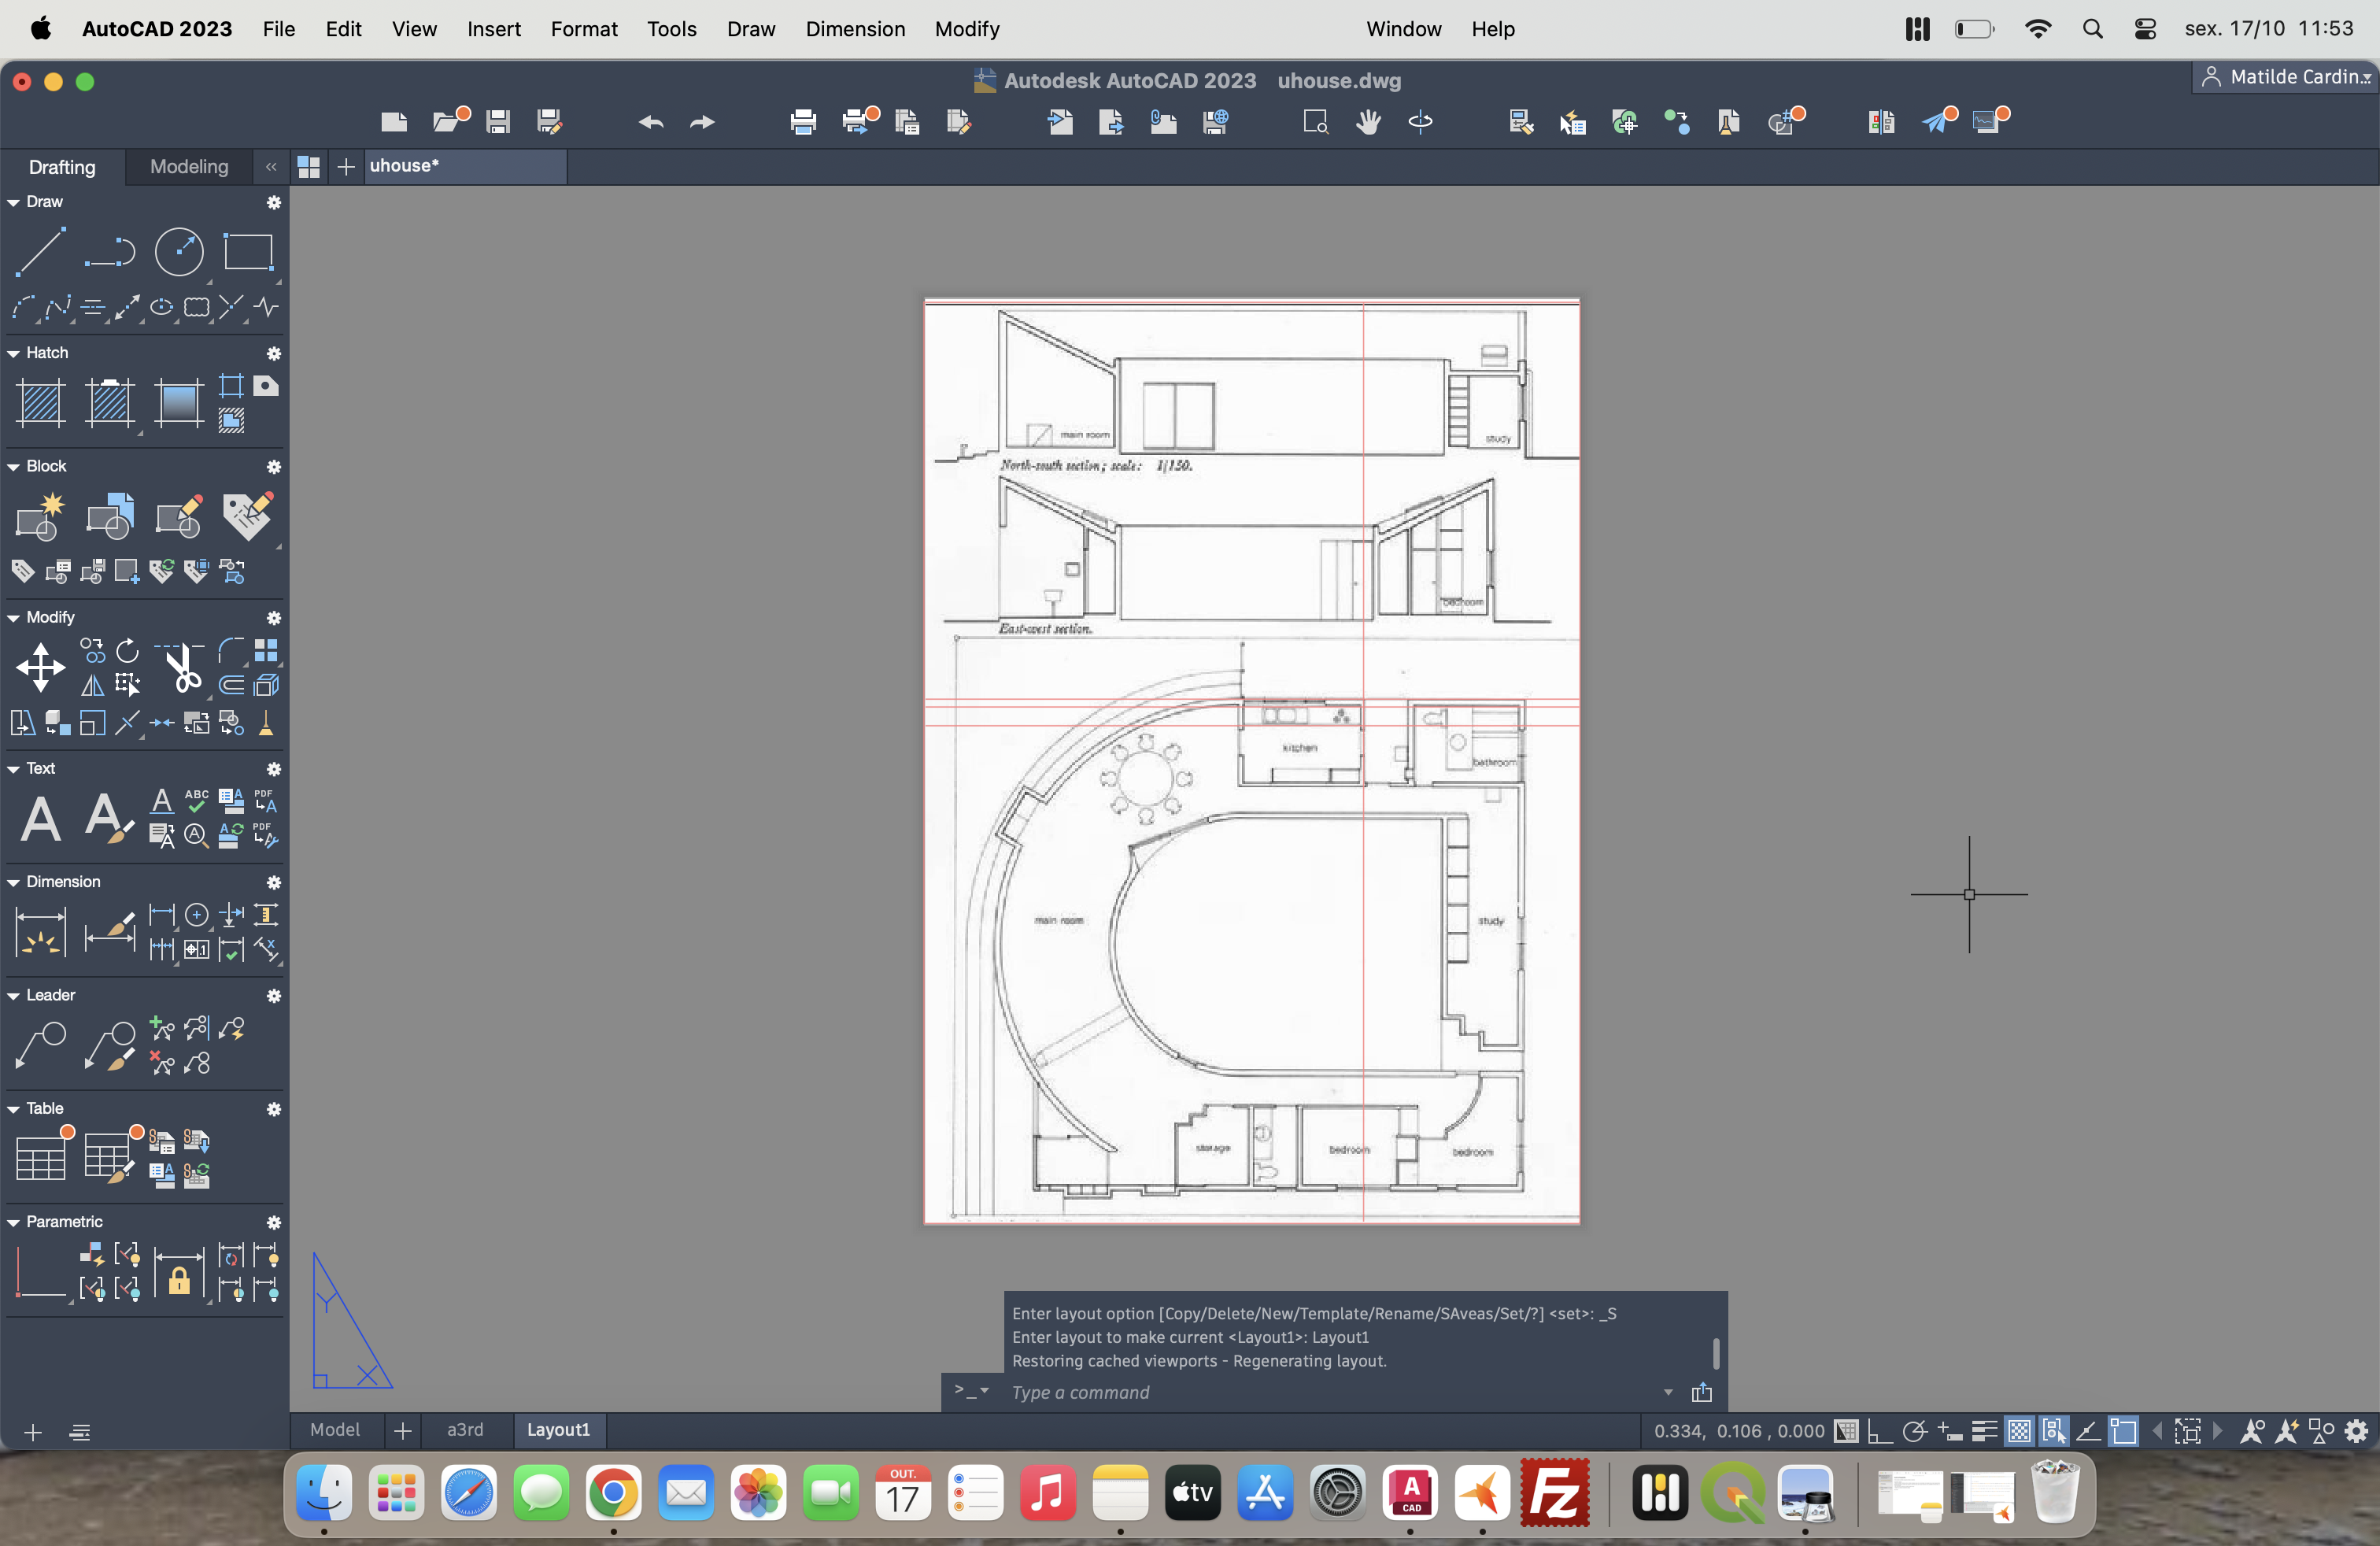Collapse the Hatch panel section
The height and width of the screenshot is (1546, 2380).
[14, 353]
